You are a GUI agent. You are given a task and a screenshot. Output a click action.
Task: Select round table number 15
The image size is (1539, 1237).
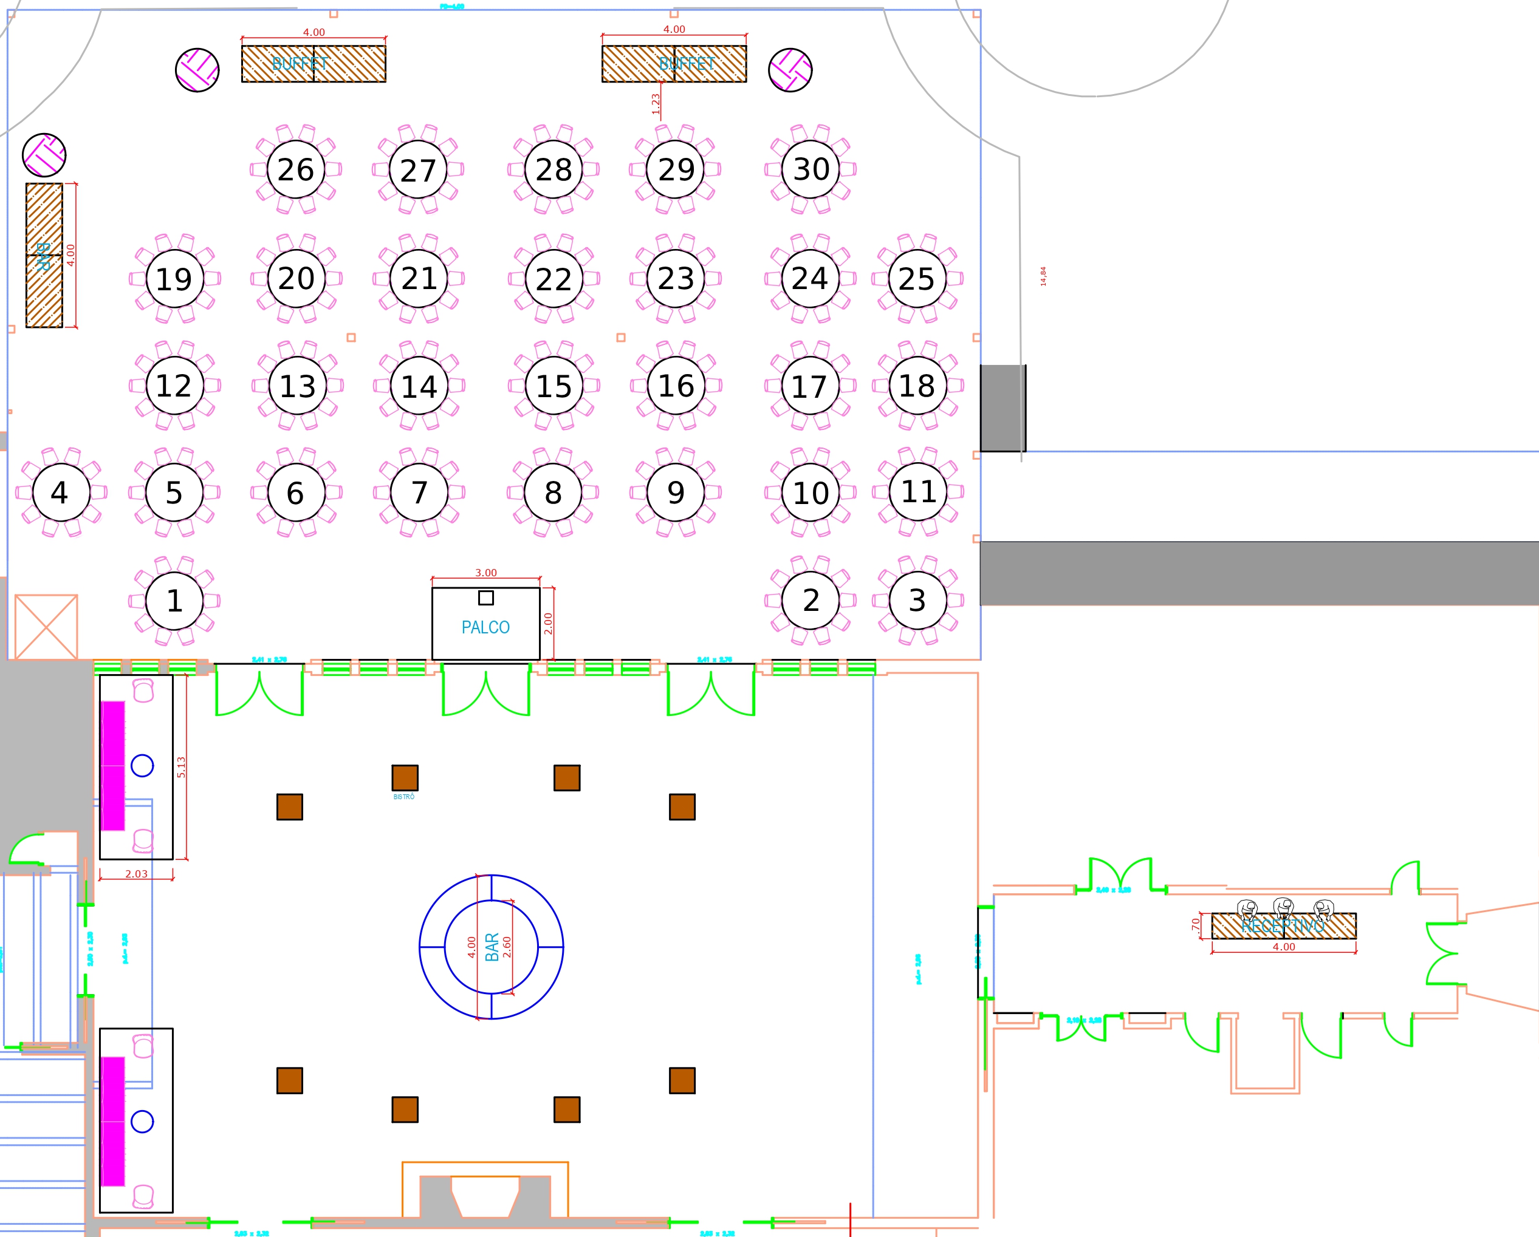click(554, 386)
